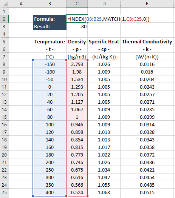Image resolution: width=175 pixels, height=198 pixels.
Task: Click the 'Specific Heat' header cell
Action: pos(104,41)
